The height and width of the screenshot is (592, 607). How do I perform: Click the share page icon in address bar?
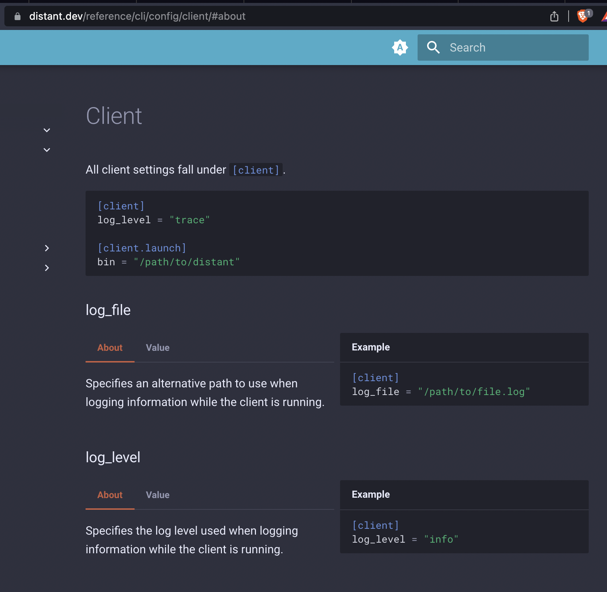[554, 16]
